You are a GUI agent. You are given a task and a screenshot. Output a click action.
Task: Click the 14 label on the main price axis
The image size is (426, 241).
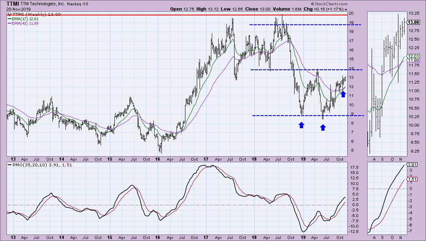click(351, 68)
